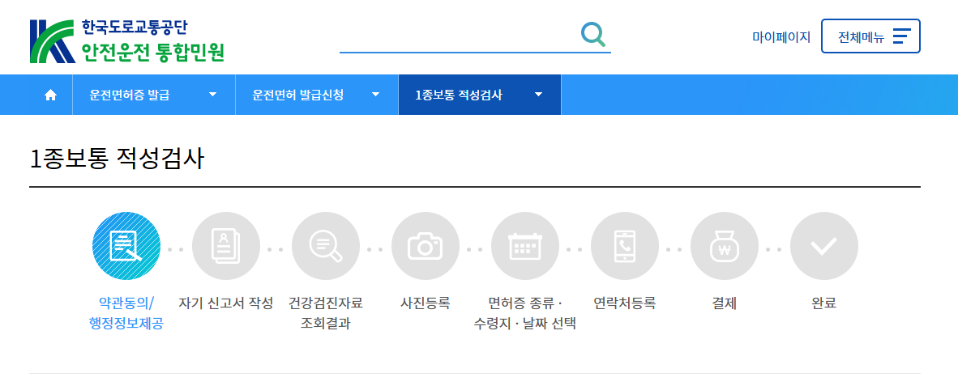
Task: Click the 약관동의/행정정보제공 step label
Action: pos(126,313)
